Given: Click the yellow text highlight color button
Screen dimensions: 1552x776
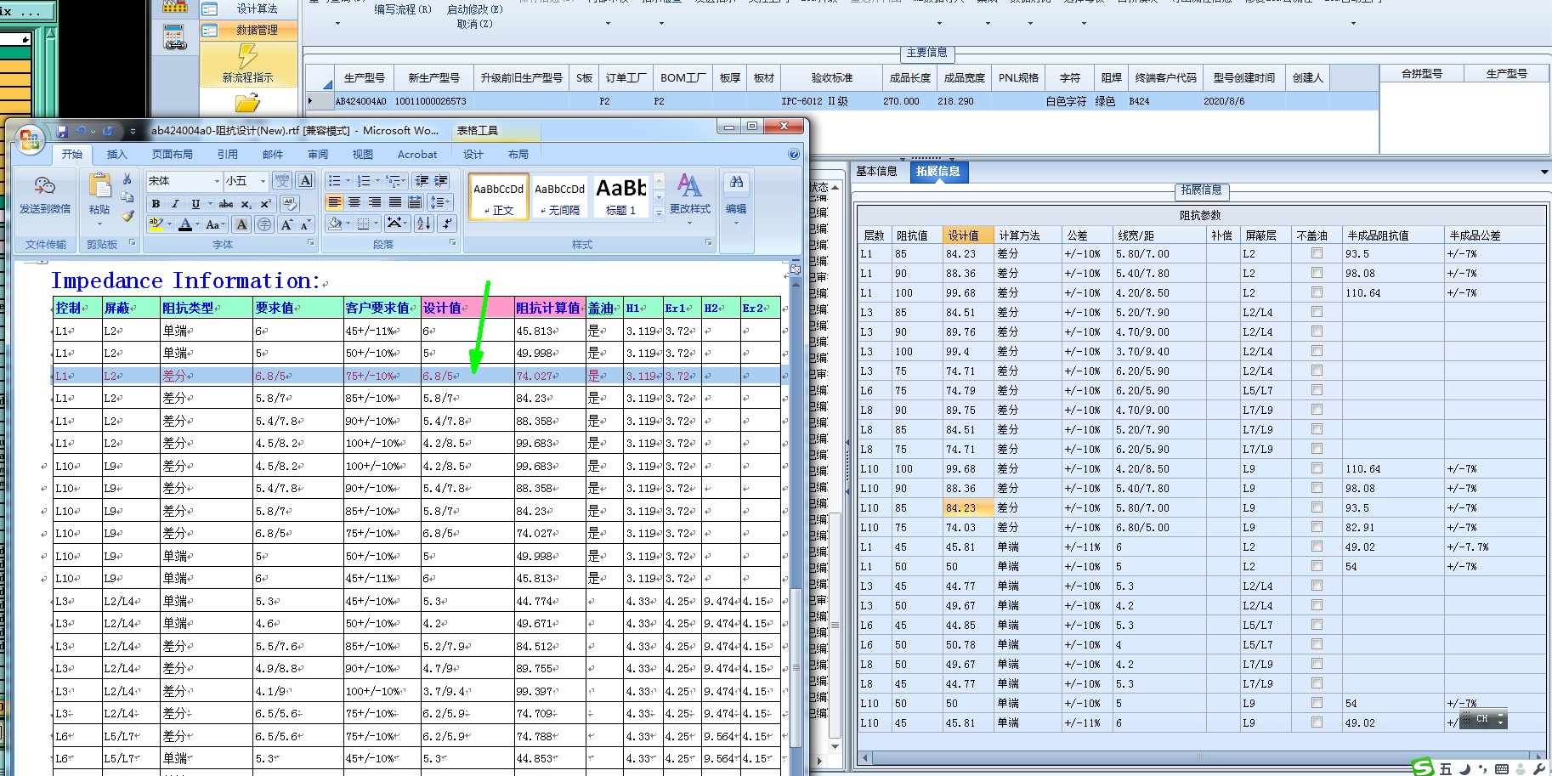Looking at the screenshot, I should (156, 224).
